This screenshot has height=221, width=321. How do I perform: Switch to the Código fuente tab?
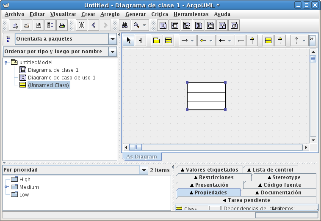(279, 185)
